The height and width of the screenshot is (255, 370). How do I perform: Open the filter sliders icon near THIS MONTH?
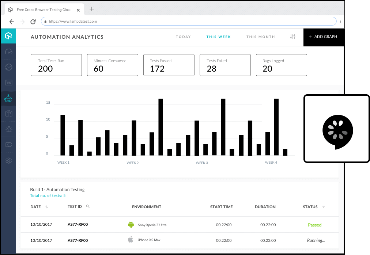[x=292, y=37]
